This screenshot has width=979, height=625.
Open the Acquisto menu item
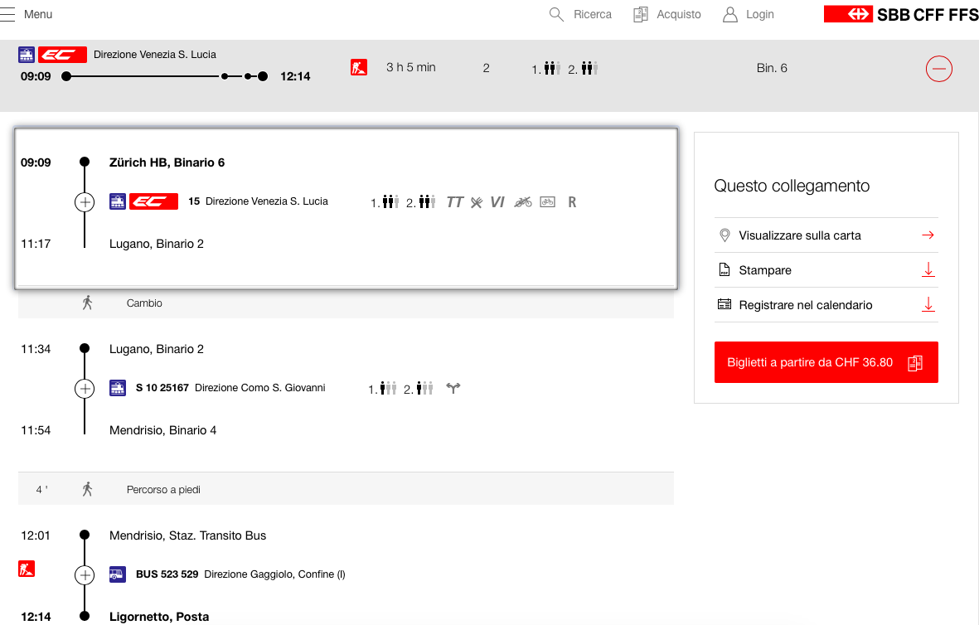pos(678,14)
